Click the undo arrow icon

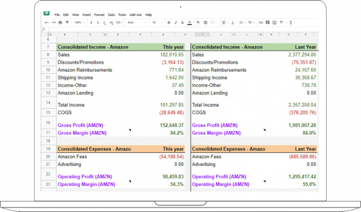coord(47,23)
